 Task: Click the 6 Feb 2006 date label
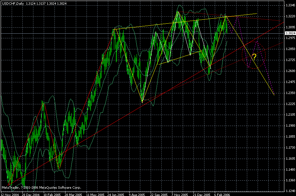click(222, 194)
